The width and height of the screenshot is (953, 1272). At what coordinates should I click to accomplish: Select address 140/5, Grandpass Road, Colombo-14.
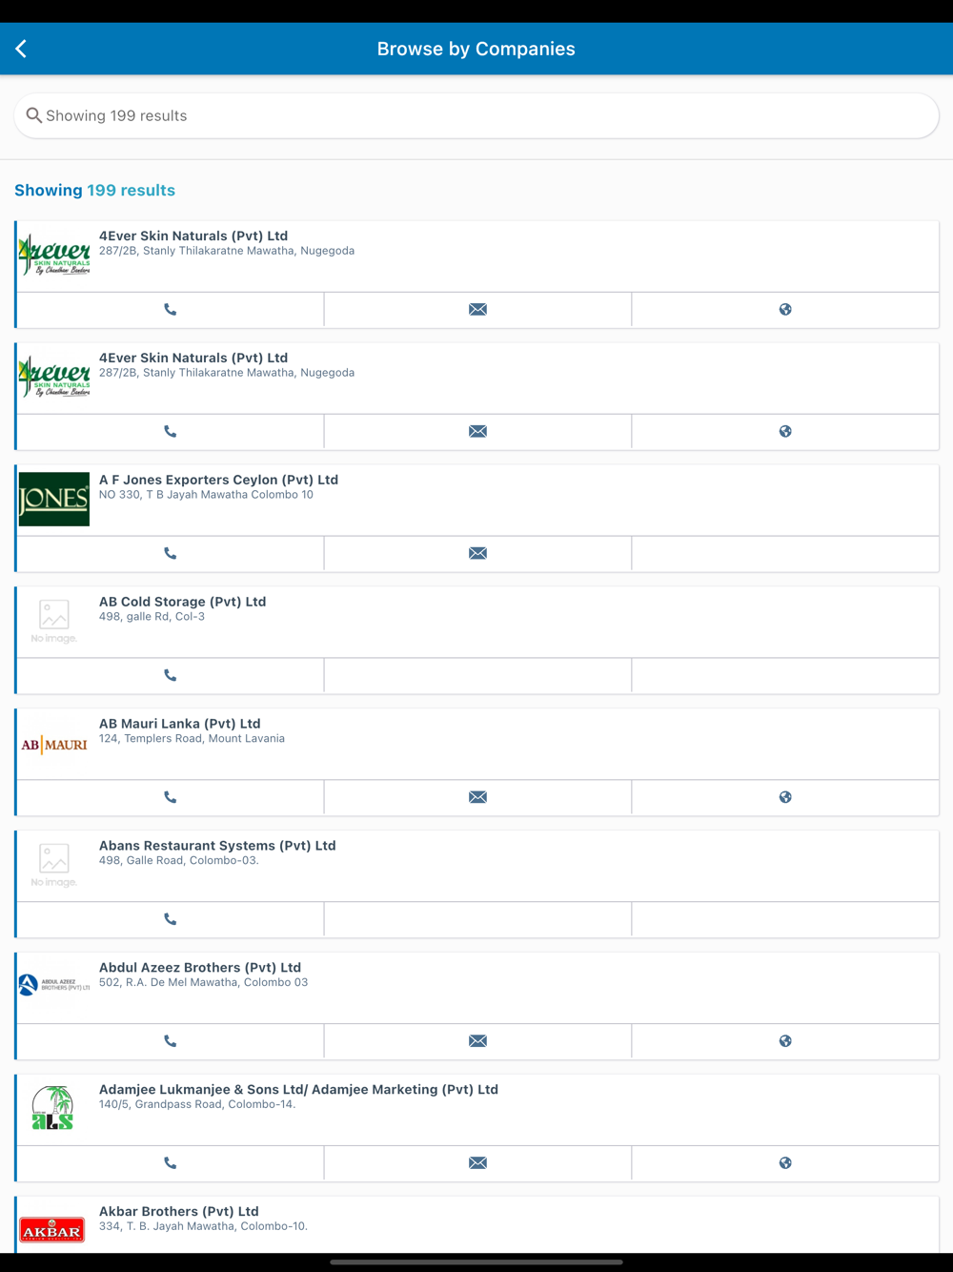pos(197,1105)
